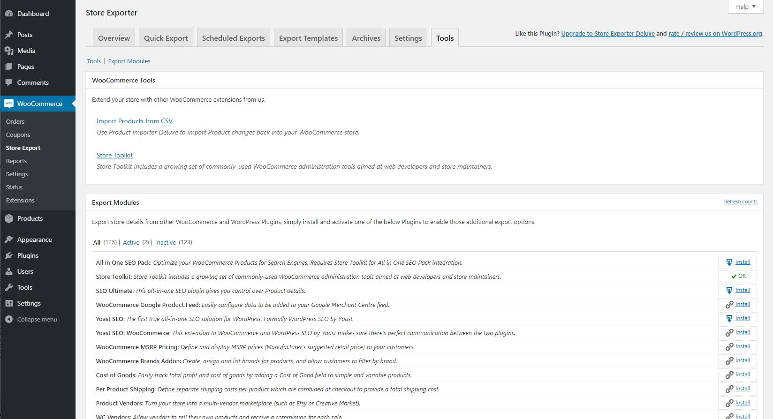Open the Export Templates tab
This screenshot has height=419, width=773.
point(308,38)
